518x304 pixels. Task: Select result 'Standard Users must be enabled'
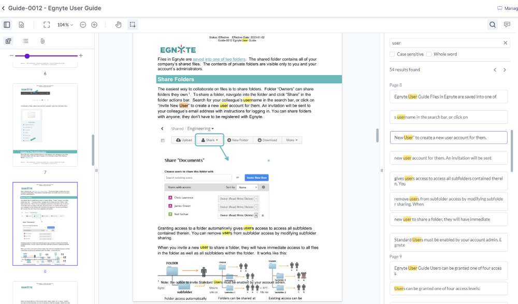[x=449, y=242]
